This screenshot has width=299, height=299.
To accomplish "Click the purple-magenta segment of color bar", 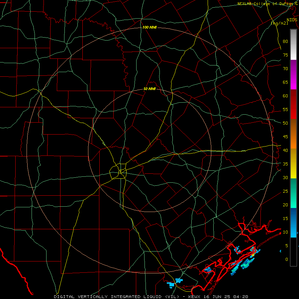I will [x=293, y=74].
